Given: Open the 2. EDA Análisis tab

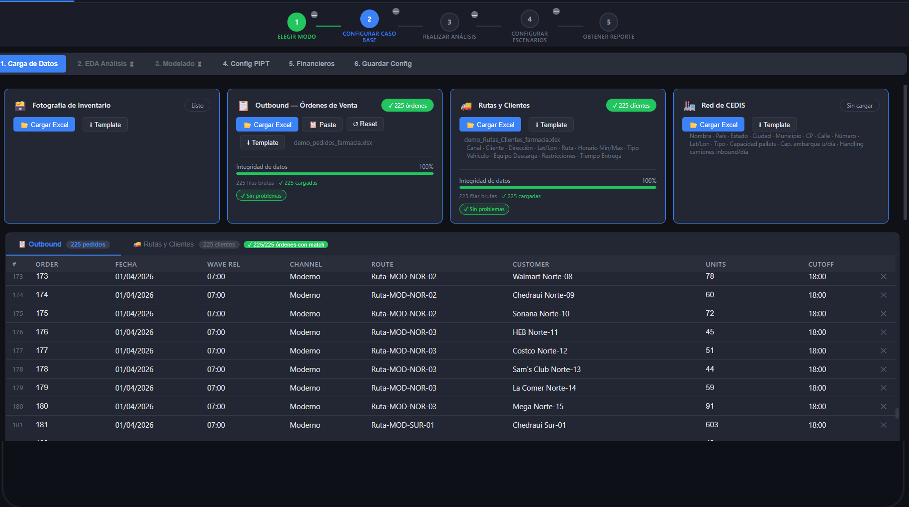Looking at the screenshot, I should coord(105,64).
